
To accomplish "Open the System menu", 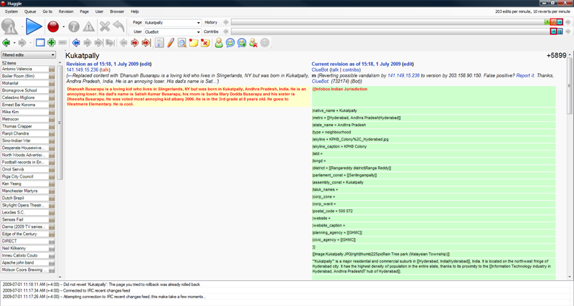I will tap(11, 11).
